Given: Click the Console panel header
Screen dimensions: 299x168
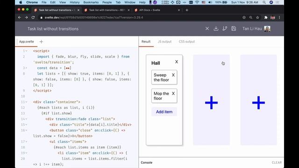Looking at the screenshot, I should 146,162.
